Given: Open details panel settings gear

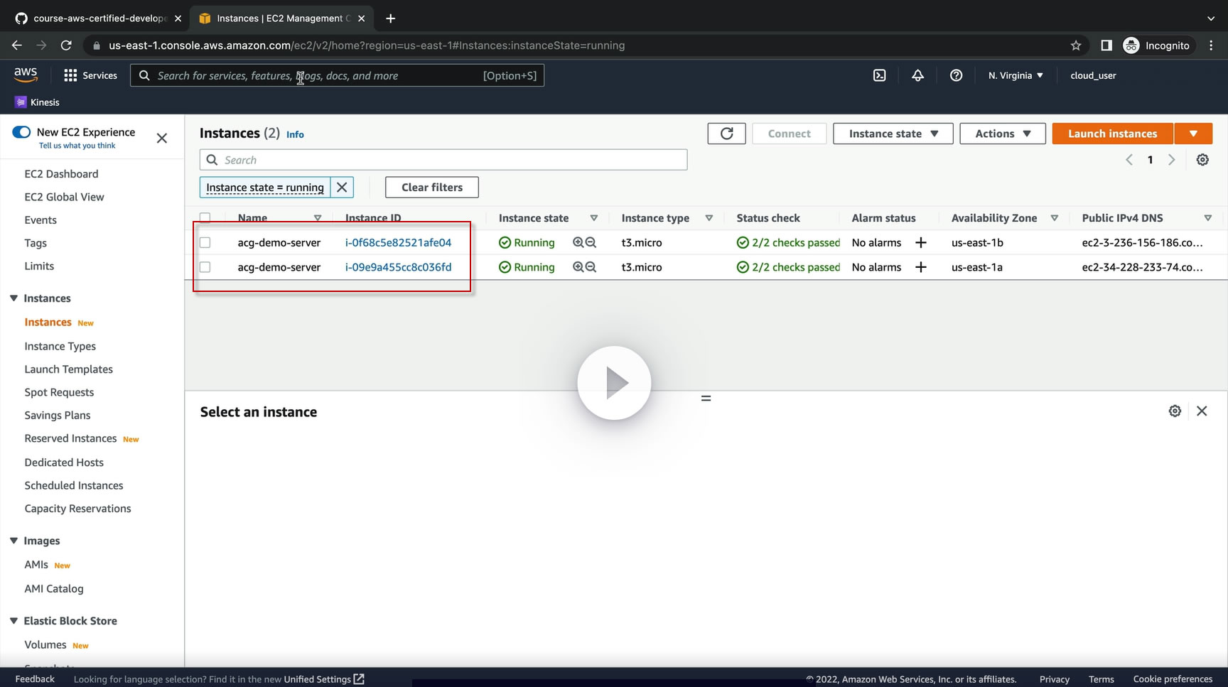Looking at the screenshot, I should pyautogui.click(x=1175, y=411).
